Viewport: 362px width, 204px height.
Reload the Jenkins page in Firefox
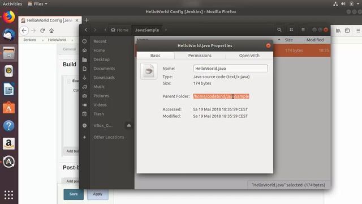tap(42, 31)
